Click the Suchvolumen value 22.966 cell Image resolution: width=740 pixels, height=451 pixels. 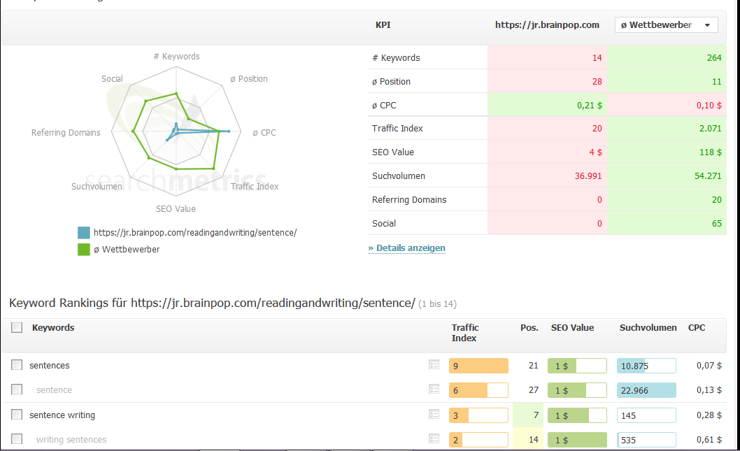pos(646,389)
